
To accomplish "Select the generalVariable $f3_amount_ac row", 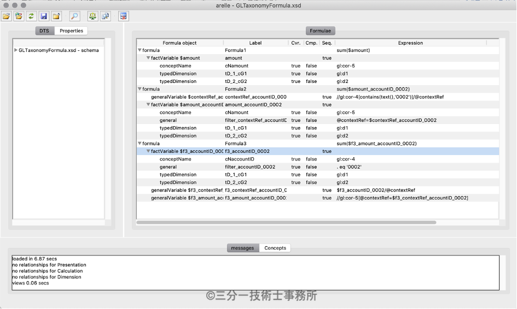I will tap(317, 198).
